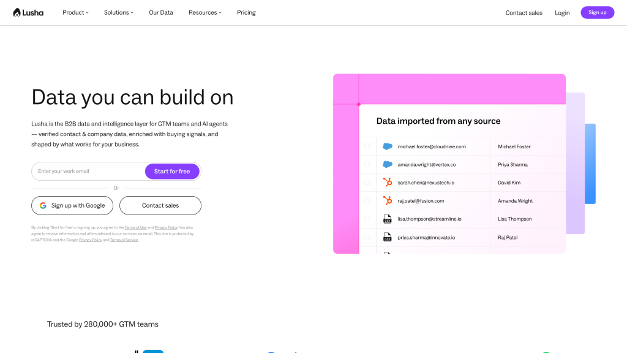The height and width of the screenshot is (353, 627).
Task: Click the email priya.sharma@innovate.io
Action: (x=426, y=237)
